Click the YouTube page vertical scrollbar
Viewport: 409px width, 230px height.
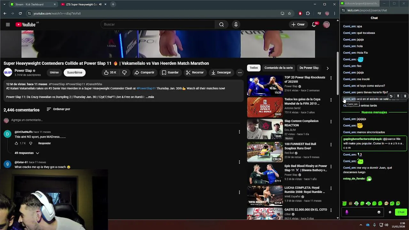[x=338, y=74]
